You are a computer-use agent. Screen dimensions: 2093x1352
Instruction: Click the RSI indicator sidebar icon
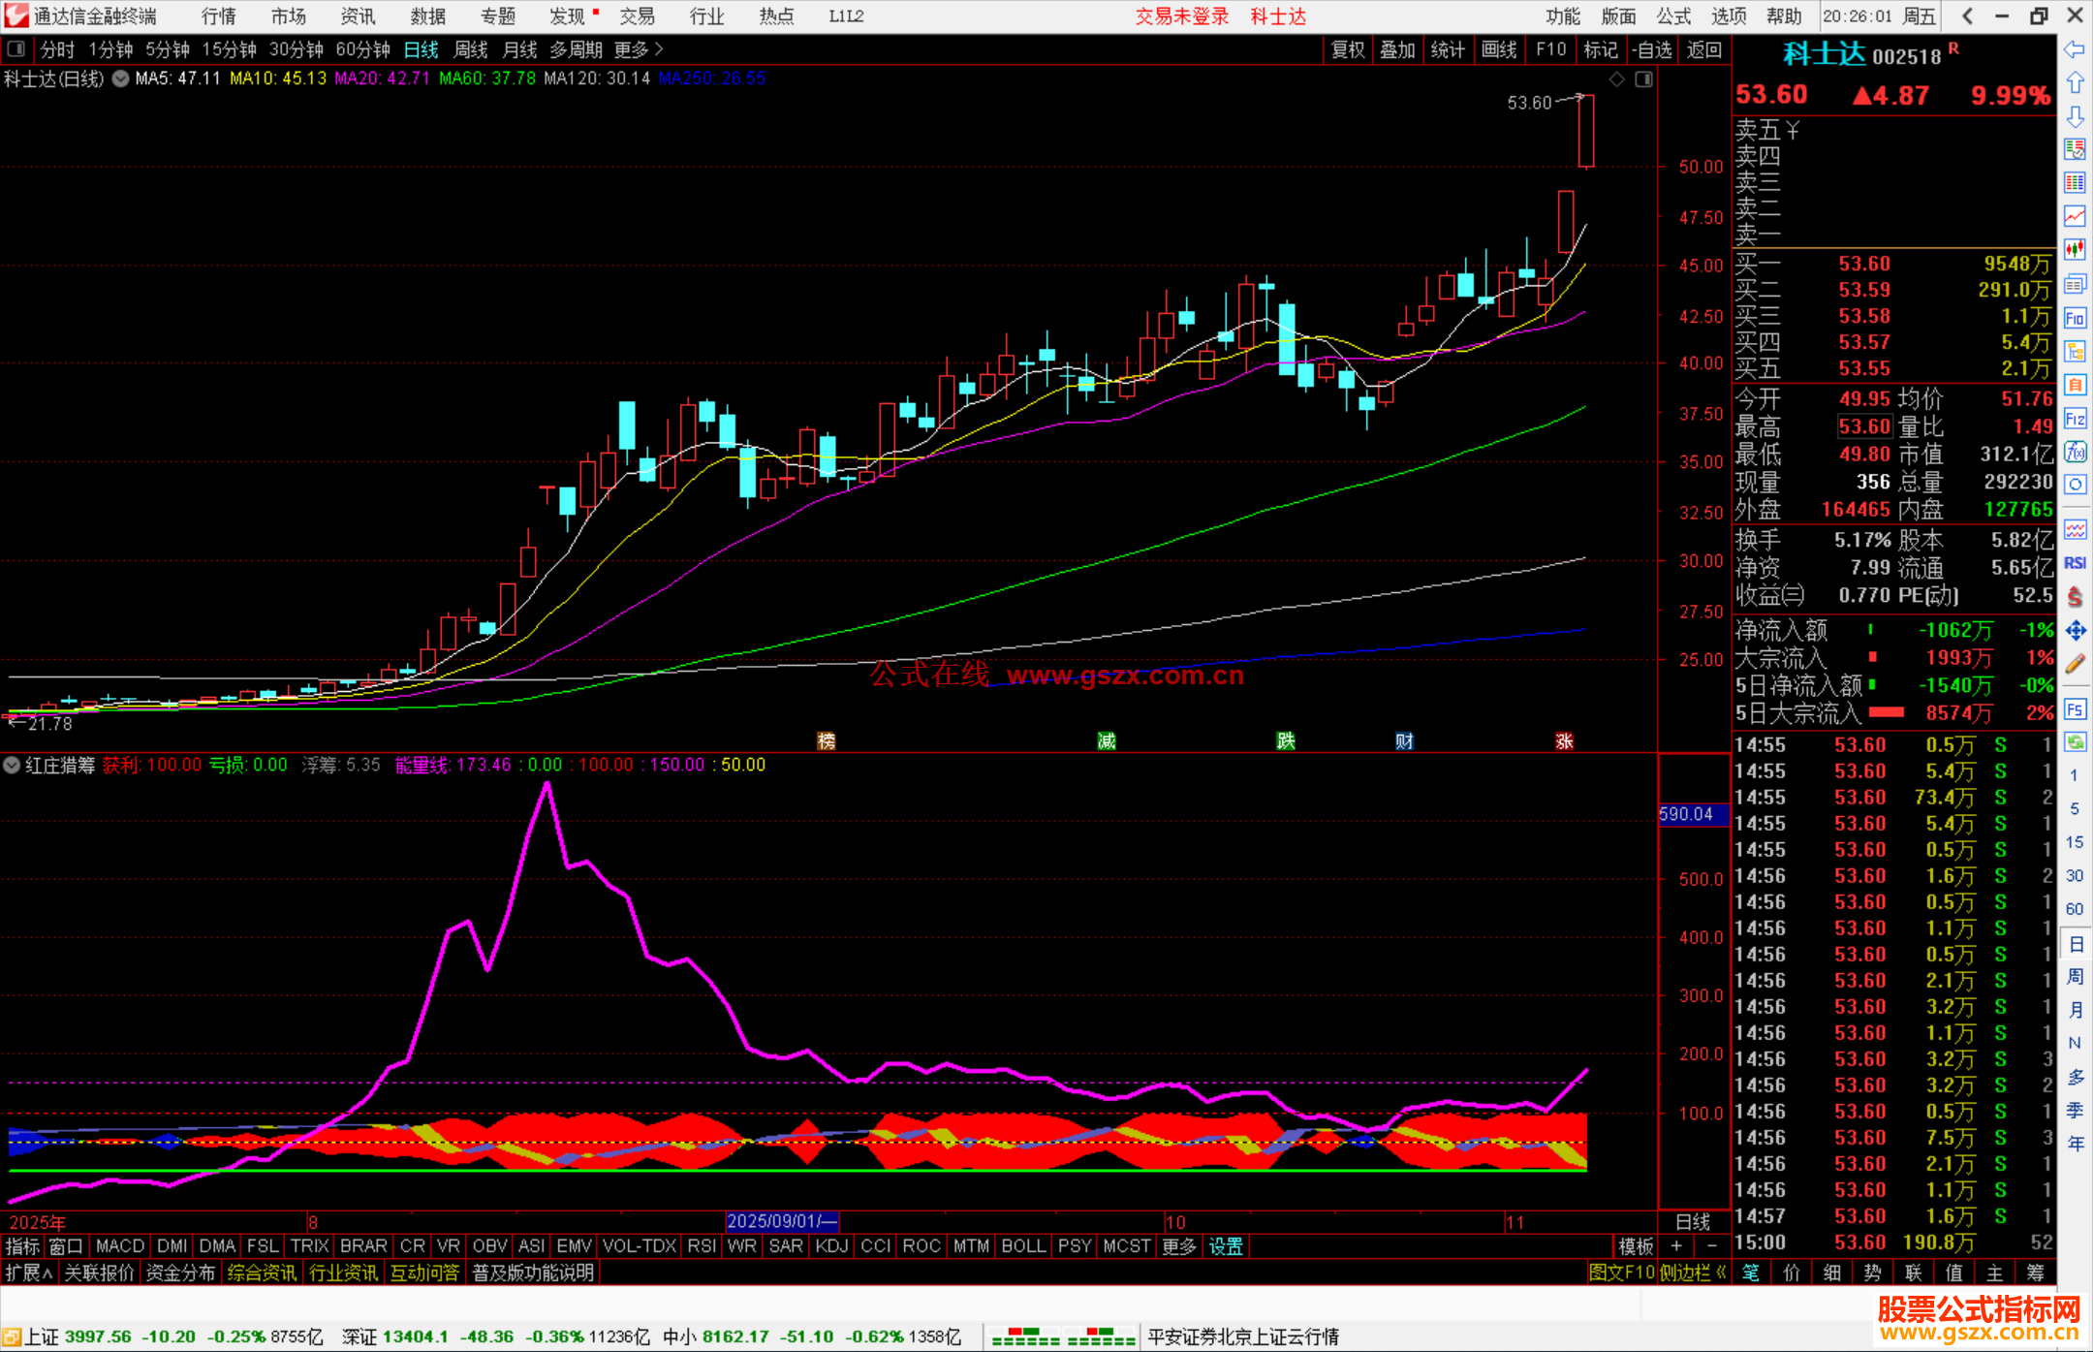(x=2075, y=563)
